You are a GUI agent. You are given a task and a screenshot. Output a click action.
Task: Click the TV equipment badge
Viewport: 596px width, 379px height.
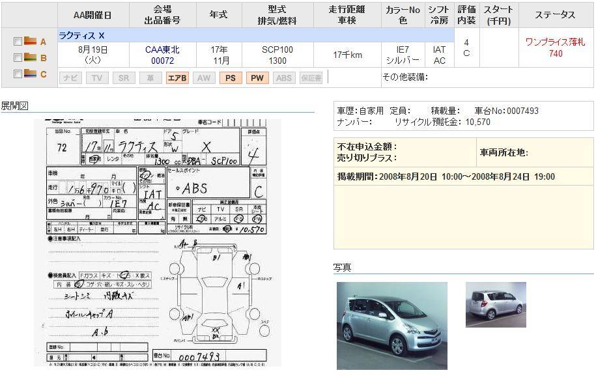coord(97,78)
